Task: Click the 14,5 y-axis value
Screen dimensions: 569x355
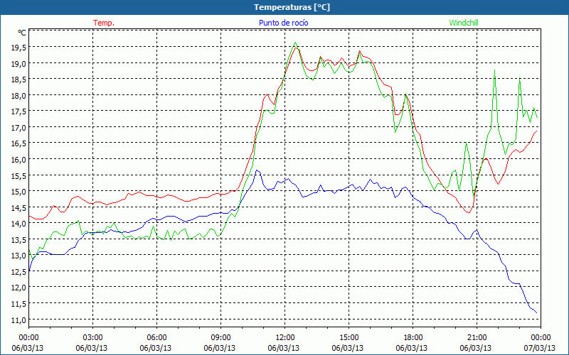Action: coord(18,207)
